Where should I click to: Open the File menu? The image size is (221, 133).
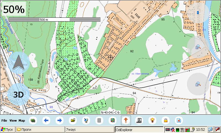4,121
